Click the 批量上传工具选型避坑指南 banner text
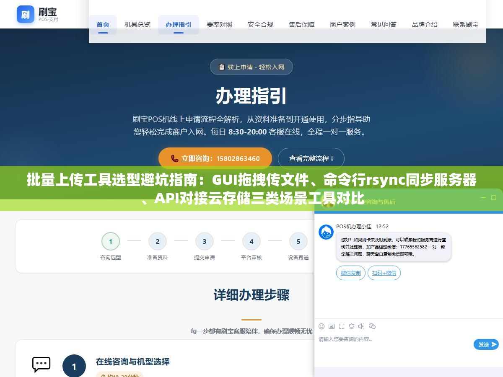 [251, 188]
